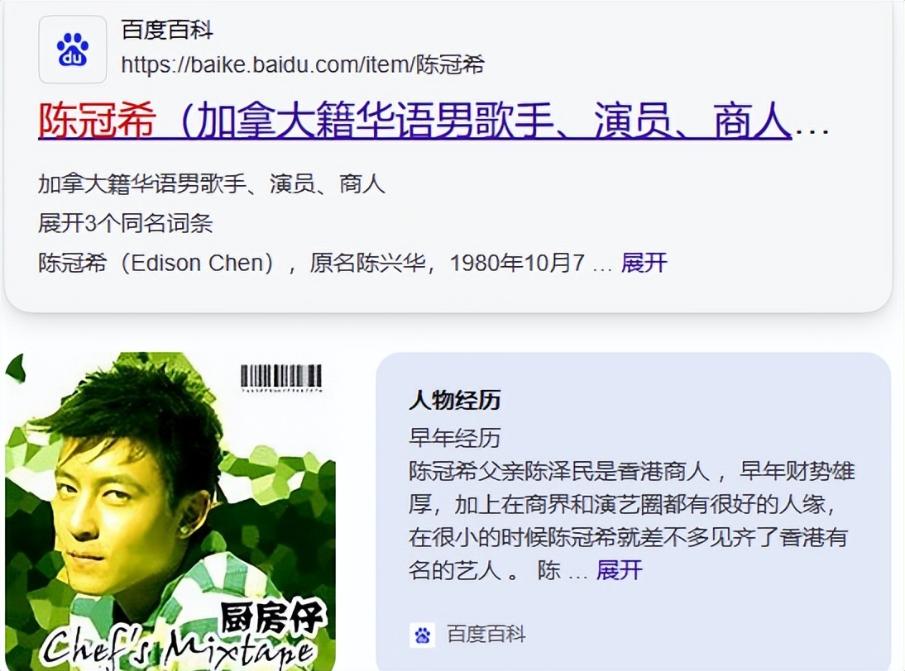Click the 陈冠希父亲陈泽民 paragraph text
This screenshot has height=671, width=905.
point(631,521)
